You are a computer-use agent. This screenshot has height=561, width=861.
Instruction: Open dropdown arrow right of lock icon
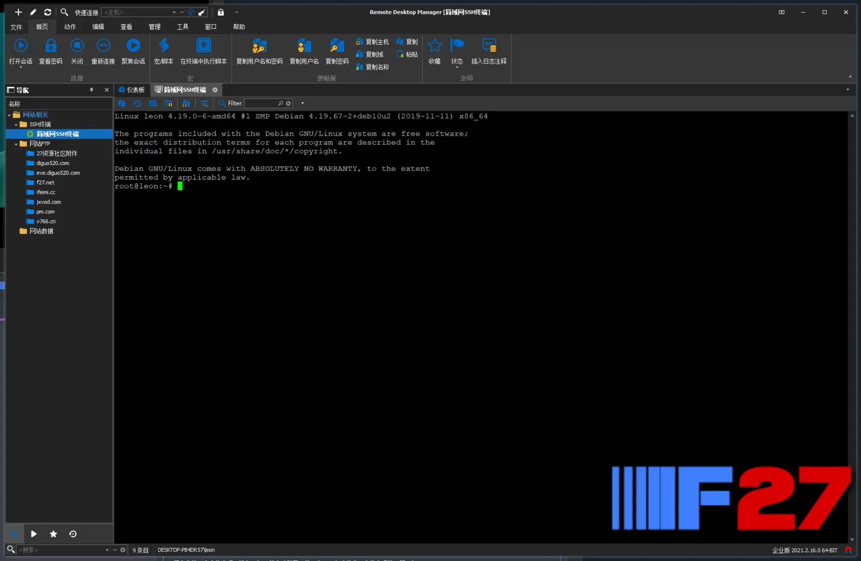[237, 12]
